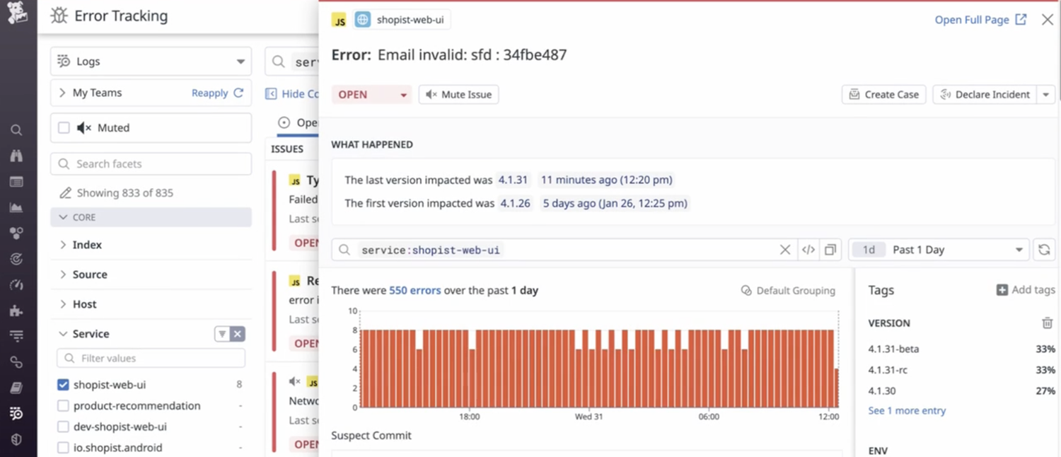Uncheck the shopist-web-ui service
This screenshot has width=1061, height=457.
coord(63,385)
